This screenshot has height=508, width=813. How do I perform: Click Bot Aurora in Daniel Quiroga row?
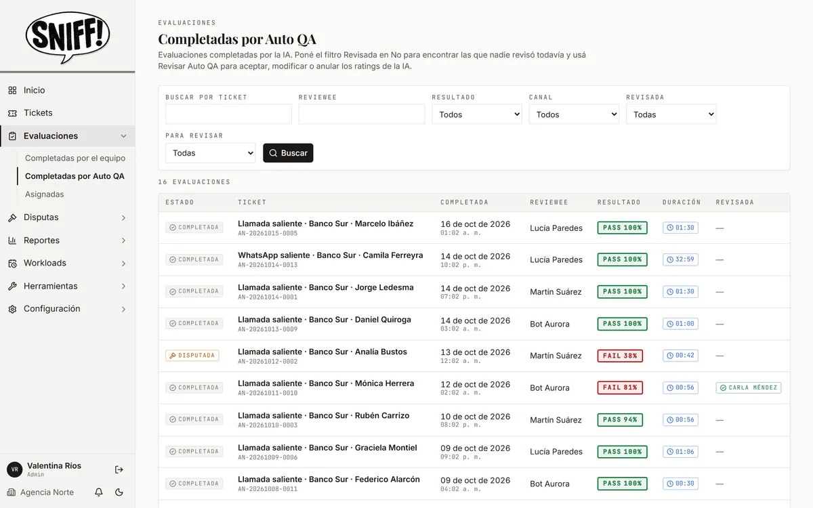point(549,324)
